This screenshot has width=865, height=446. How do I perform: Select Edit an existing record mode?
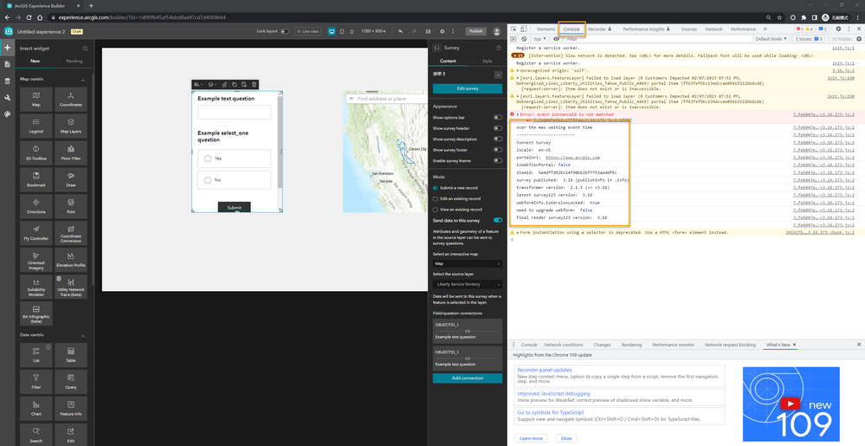pos(436,198)
